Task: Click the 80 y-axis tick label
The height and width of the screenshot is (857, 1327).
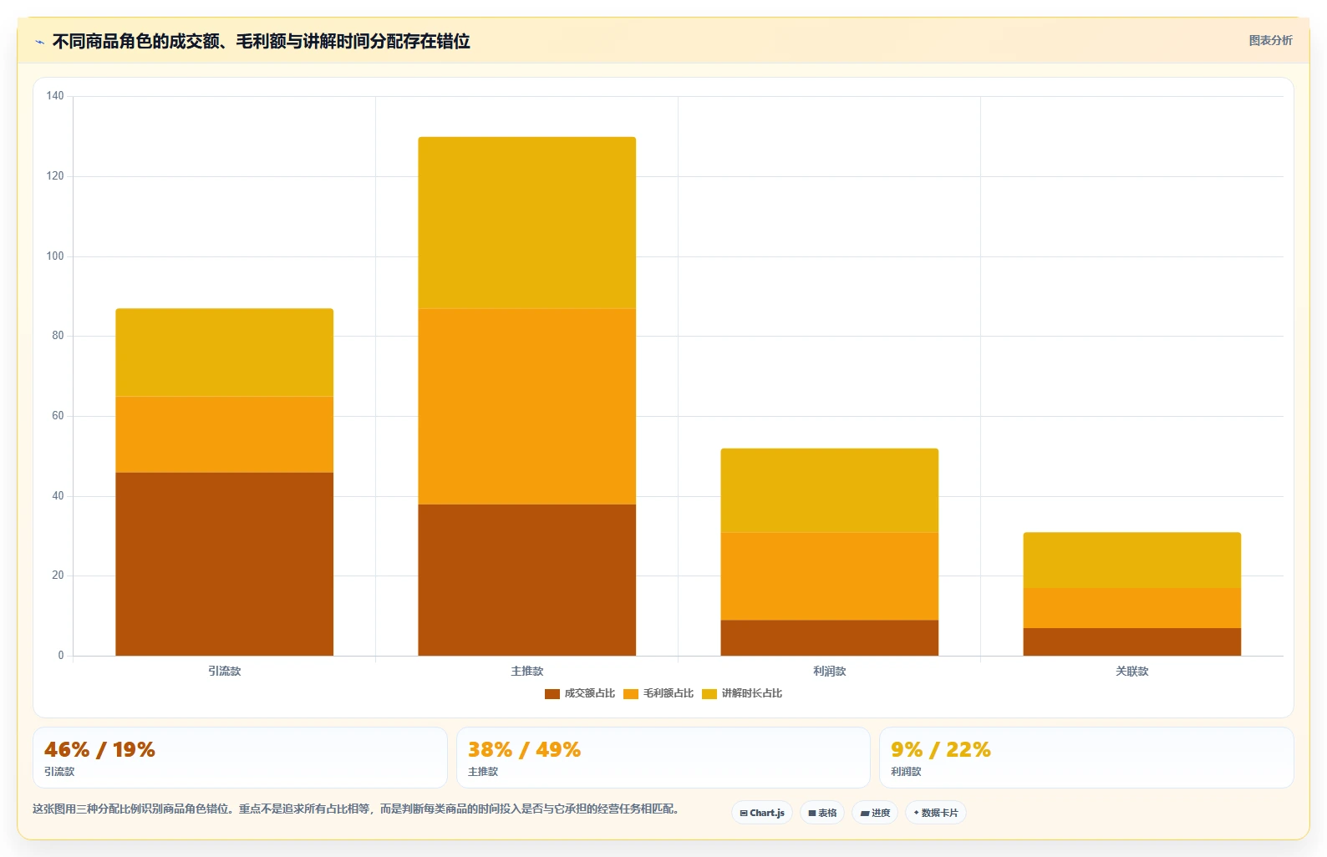Action: pyautogui.click(x=58, y=336)
